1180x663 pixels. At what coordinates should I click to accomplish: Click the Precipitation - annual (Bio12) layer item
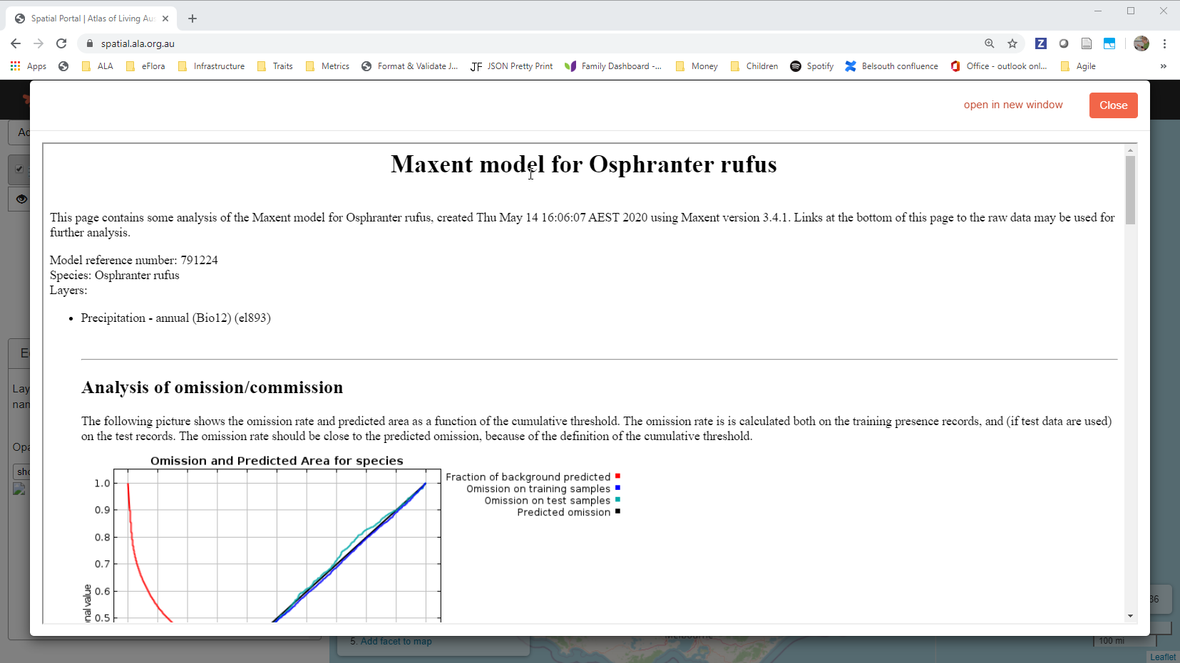pos(175,318)
